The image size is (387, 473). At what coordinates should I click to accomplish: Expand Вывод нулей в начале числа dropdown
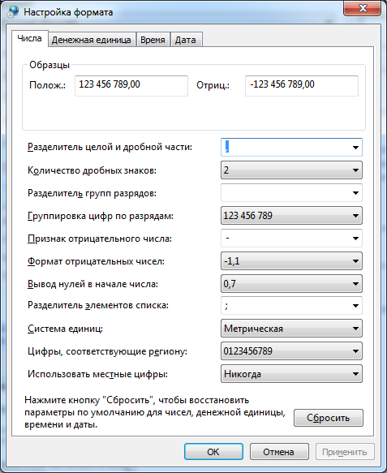click(292, 284)
